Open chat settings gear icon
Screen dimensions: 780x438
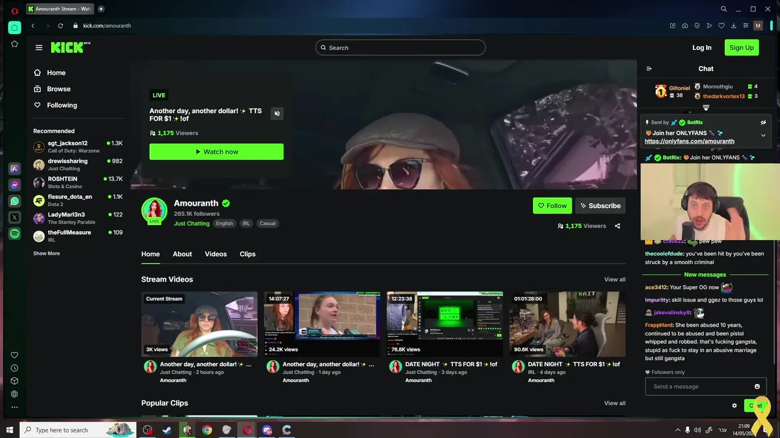[x=734, y=406]
